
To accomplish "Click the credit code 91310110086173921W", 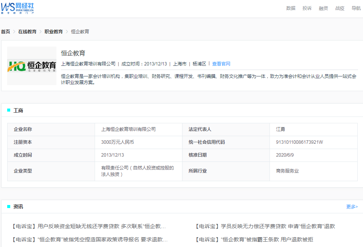I will (299, 142).
